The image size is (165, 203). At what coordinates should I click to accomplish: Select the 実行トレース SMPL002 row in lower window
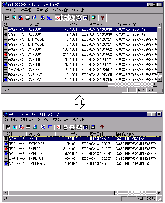[x=82, y=153]
